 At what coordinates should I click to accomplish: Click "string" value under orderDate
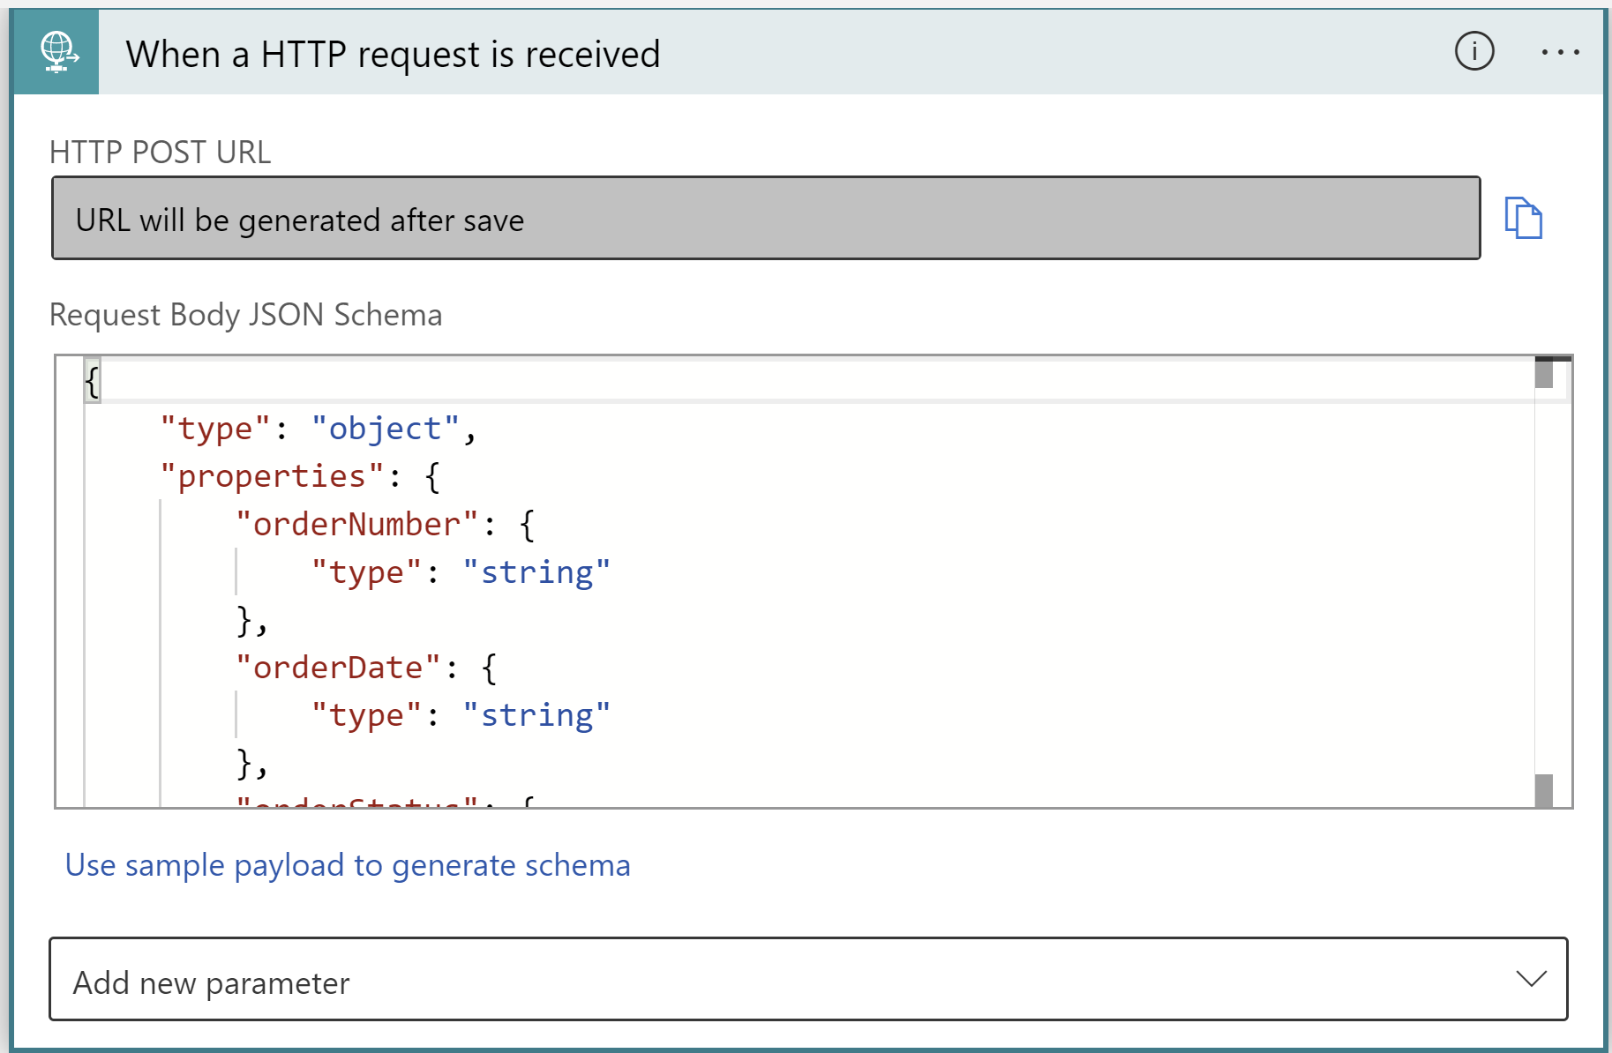coord(536,715)
